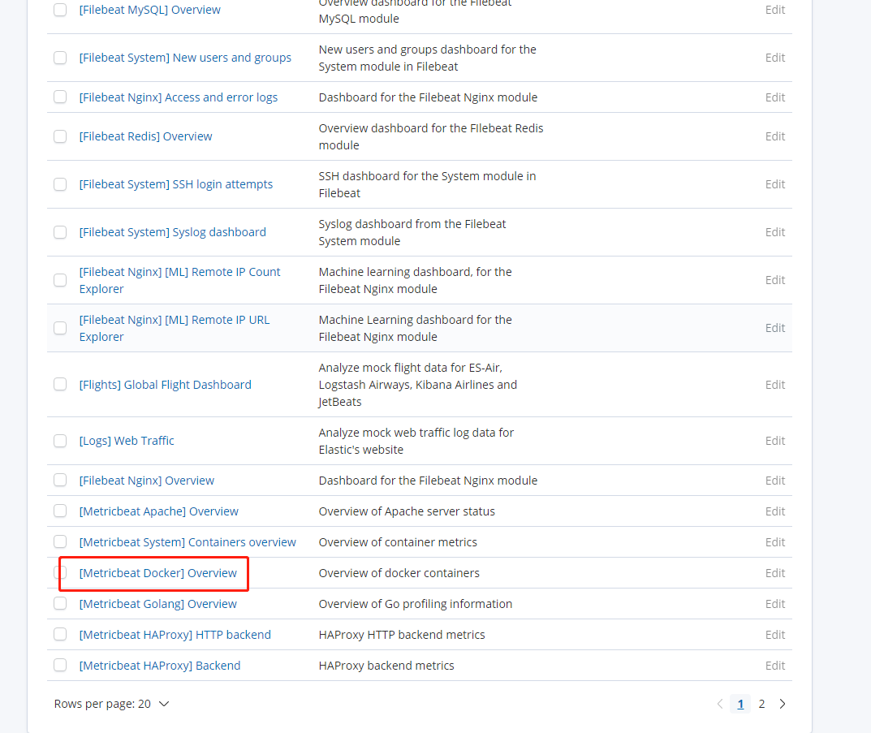Check the Metricbeat HAProxy Backend checkbox

(x=60, y=666)
